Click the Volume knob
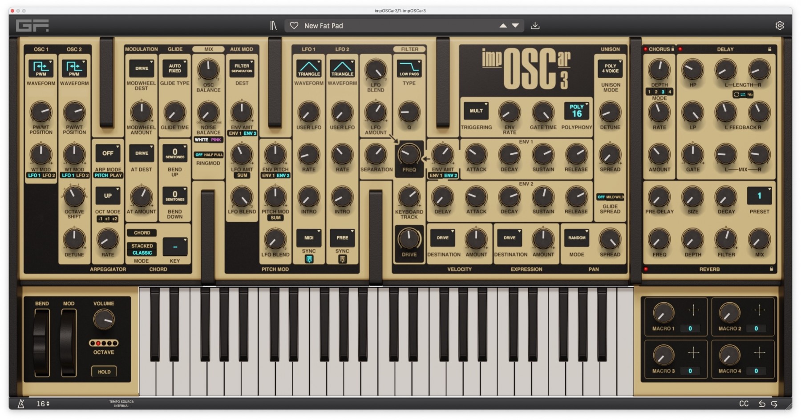The height and width of the screenshot is (420, 801). 104,320
